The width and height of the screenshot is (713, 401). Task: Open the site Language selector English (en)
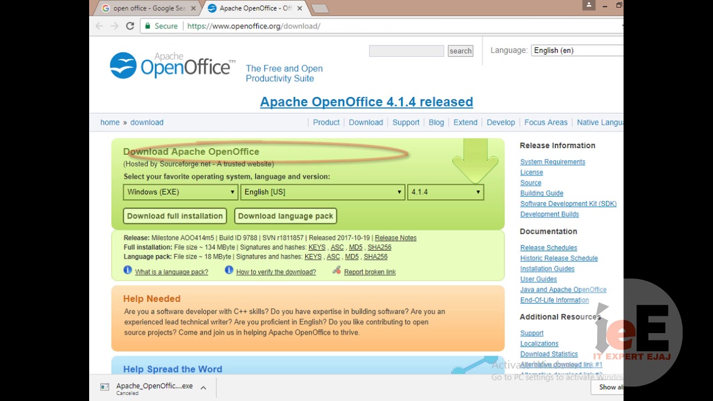coord(577,50)
